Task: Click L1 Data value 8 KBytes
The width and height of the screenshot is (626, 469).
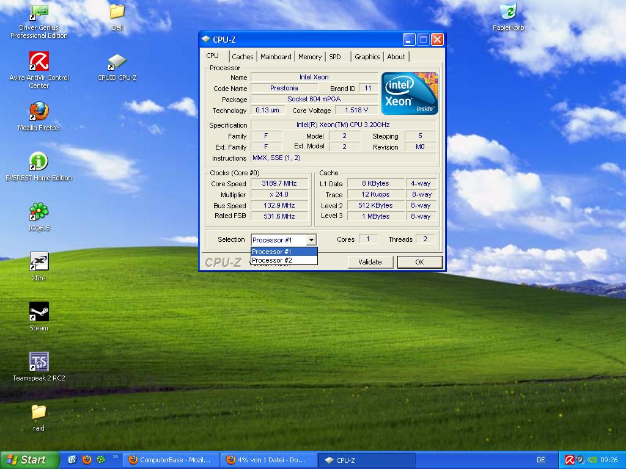Action: pos(376,183)
